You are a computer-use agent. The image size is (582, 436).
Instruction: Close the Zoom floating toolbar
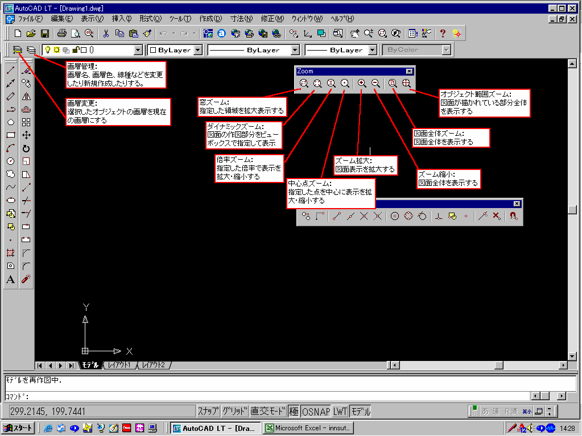pos(409,71)
